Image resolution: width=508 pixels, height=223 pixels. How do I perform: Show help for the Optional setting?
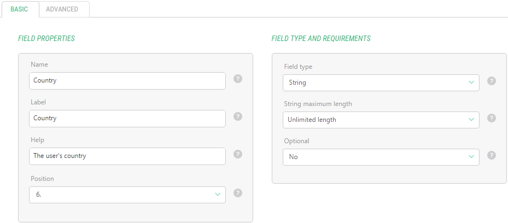[x=492, y=155]
